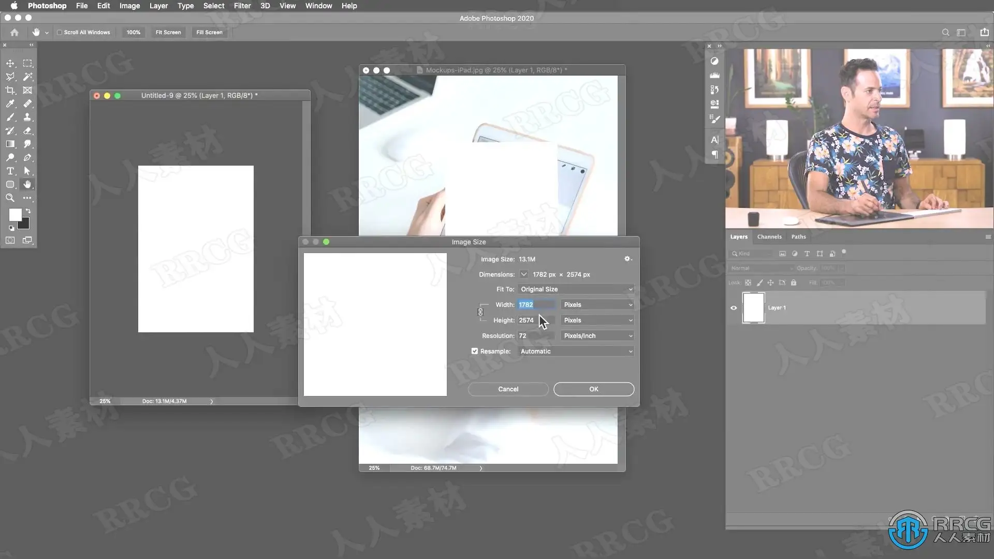Select the Crop tool

[x=10, y=90]
